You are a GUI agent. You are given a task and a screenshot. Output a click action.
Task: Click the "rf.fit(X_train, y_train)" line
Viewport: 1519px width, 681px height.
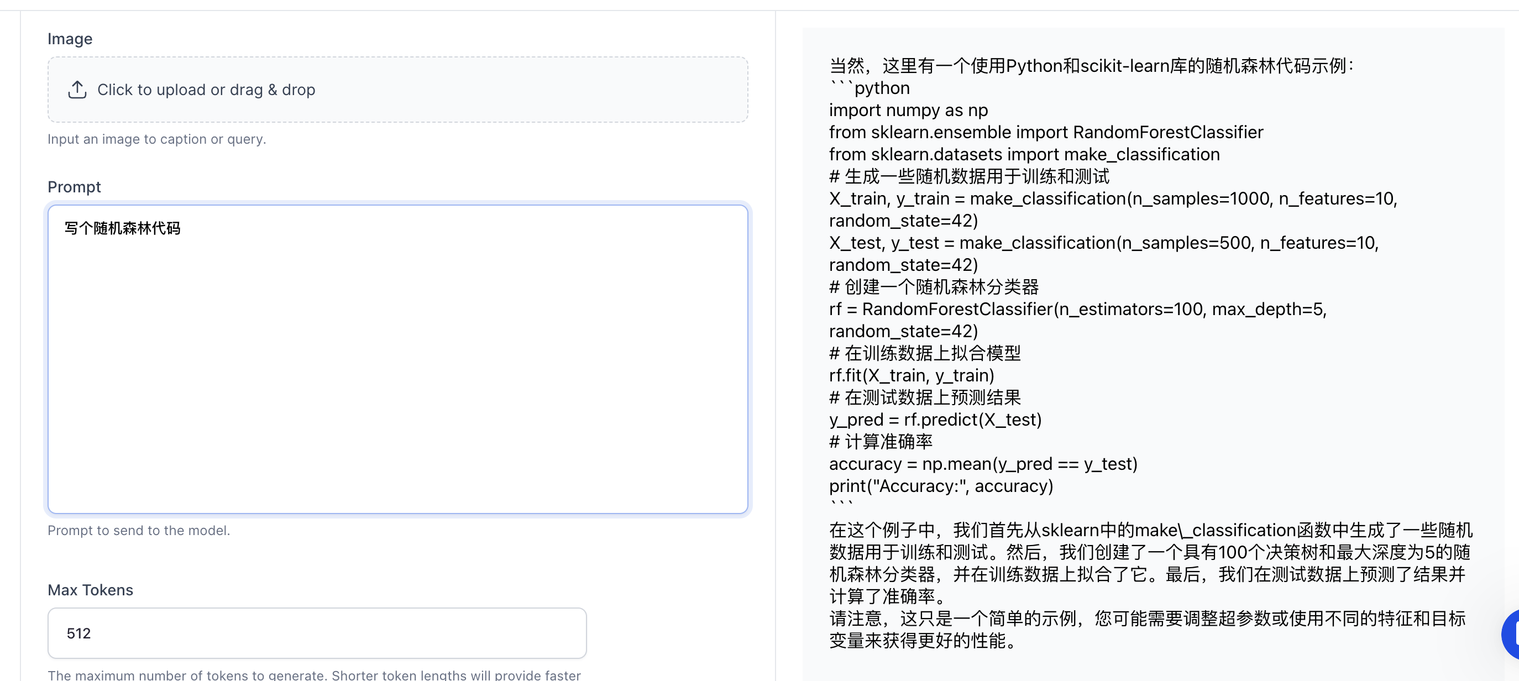click(911, 375)
